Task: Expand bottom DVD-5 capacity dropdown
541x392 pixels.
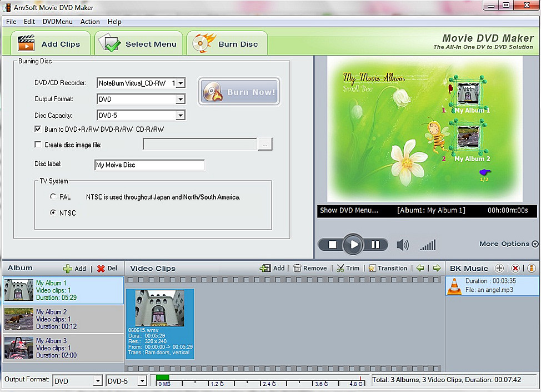Action: pyautogui.click(x=142, y=381)
